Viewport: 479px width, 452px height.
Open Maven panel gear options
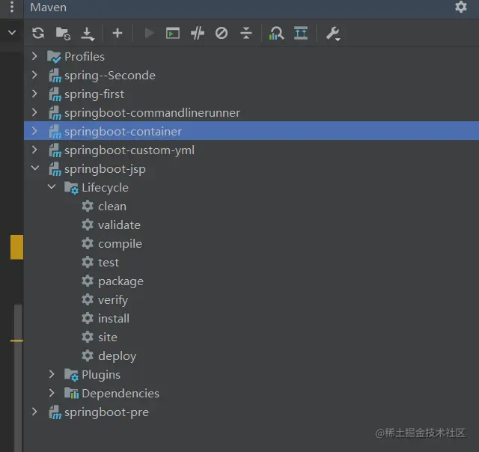point(461,7)
